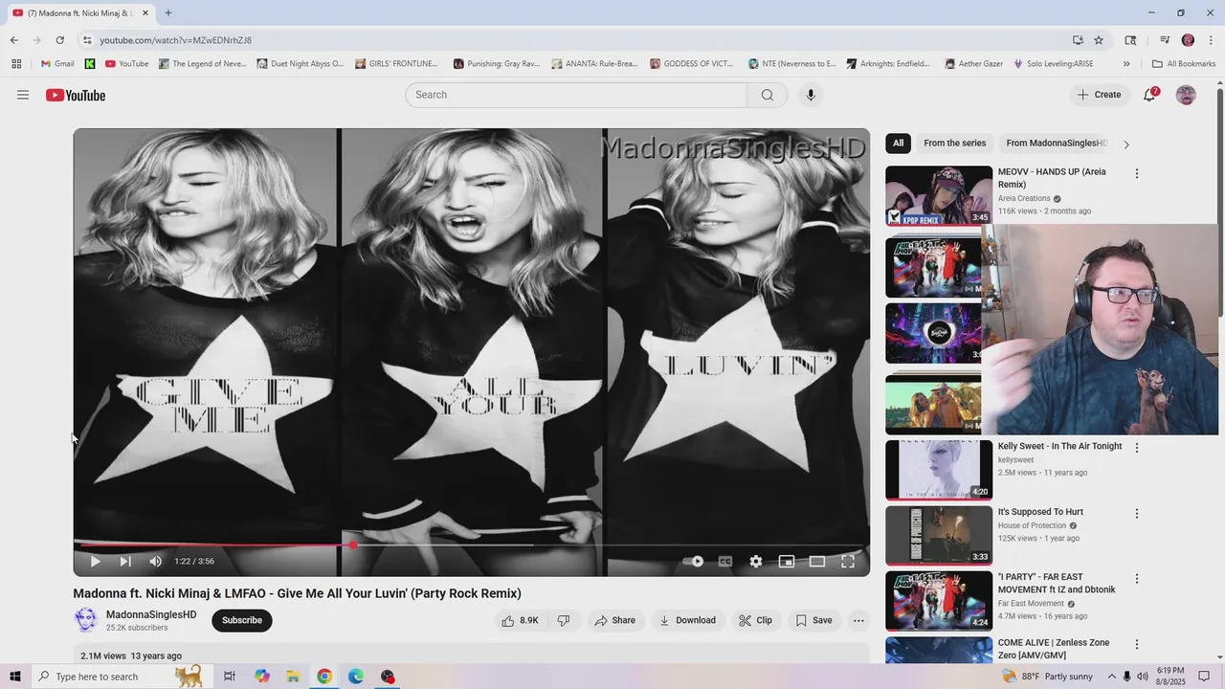Open a new browser tab
The height and width of the screenshot is (689, 1225).
[168, 13]
